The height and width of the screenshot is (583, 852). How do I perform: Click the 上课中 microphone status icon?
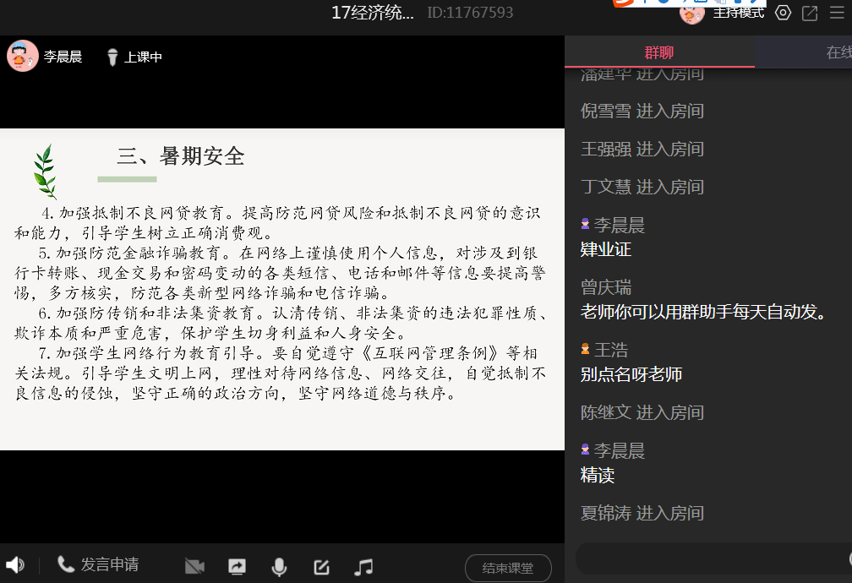tap(112, 57)
